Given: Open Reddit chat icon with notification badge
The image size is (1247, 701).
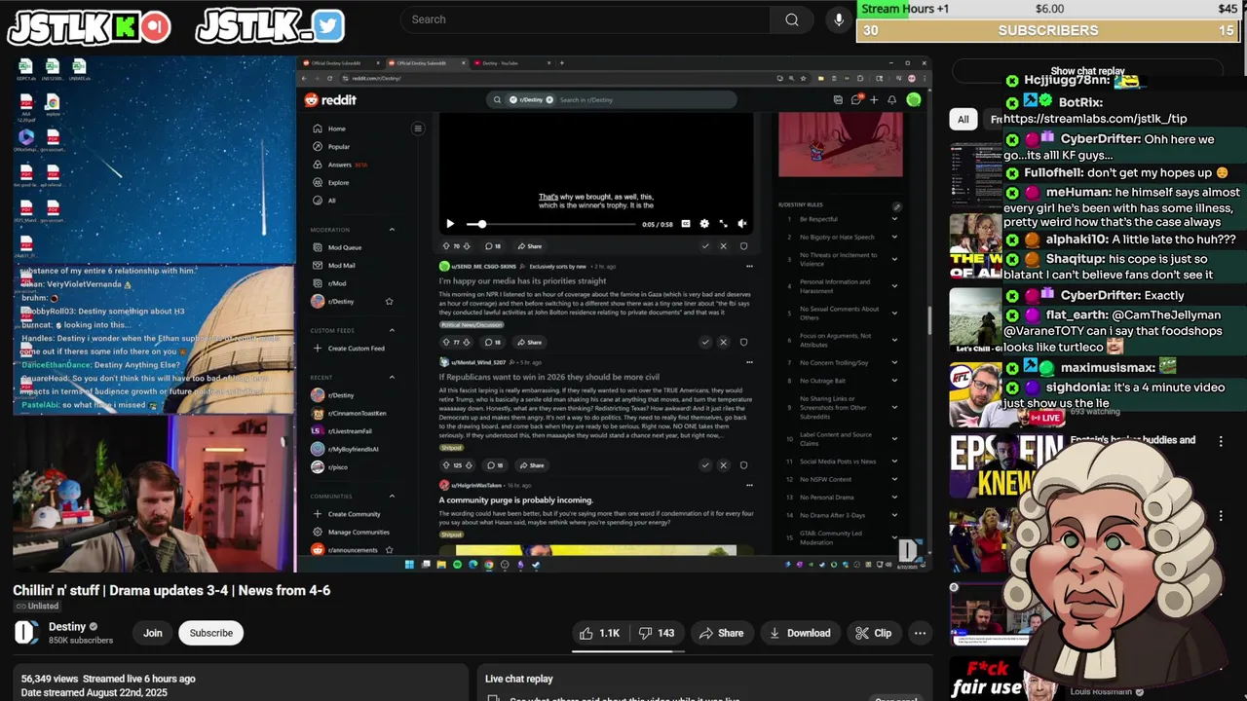Looking at the screenshot, I should (x=856, y=99).
